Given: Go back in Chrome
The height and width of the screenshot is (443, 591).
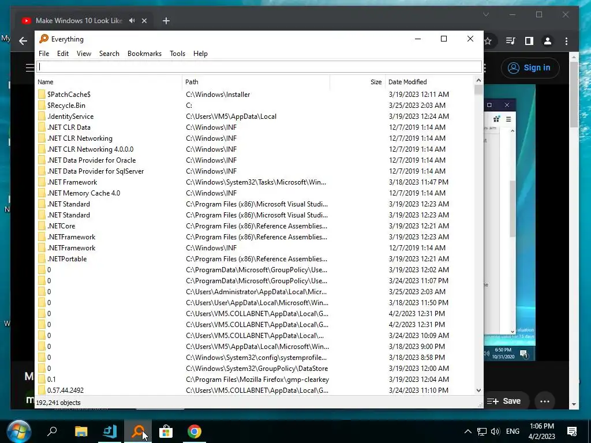Looking at the screenshot, I should click(23, 41).
